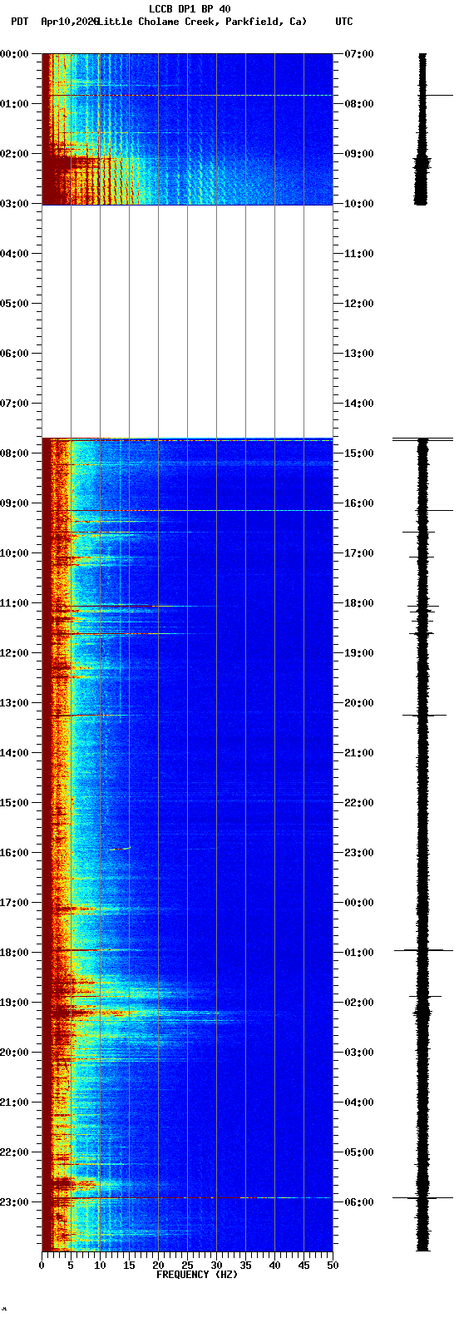This screenshot has height=1318, width=459.
Task: Click the "10:00" label on UTC axis
Action: [359, 204]
